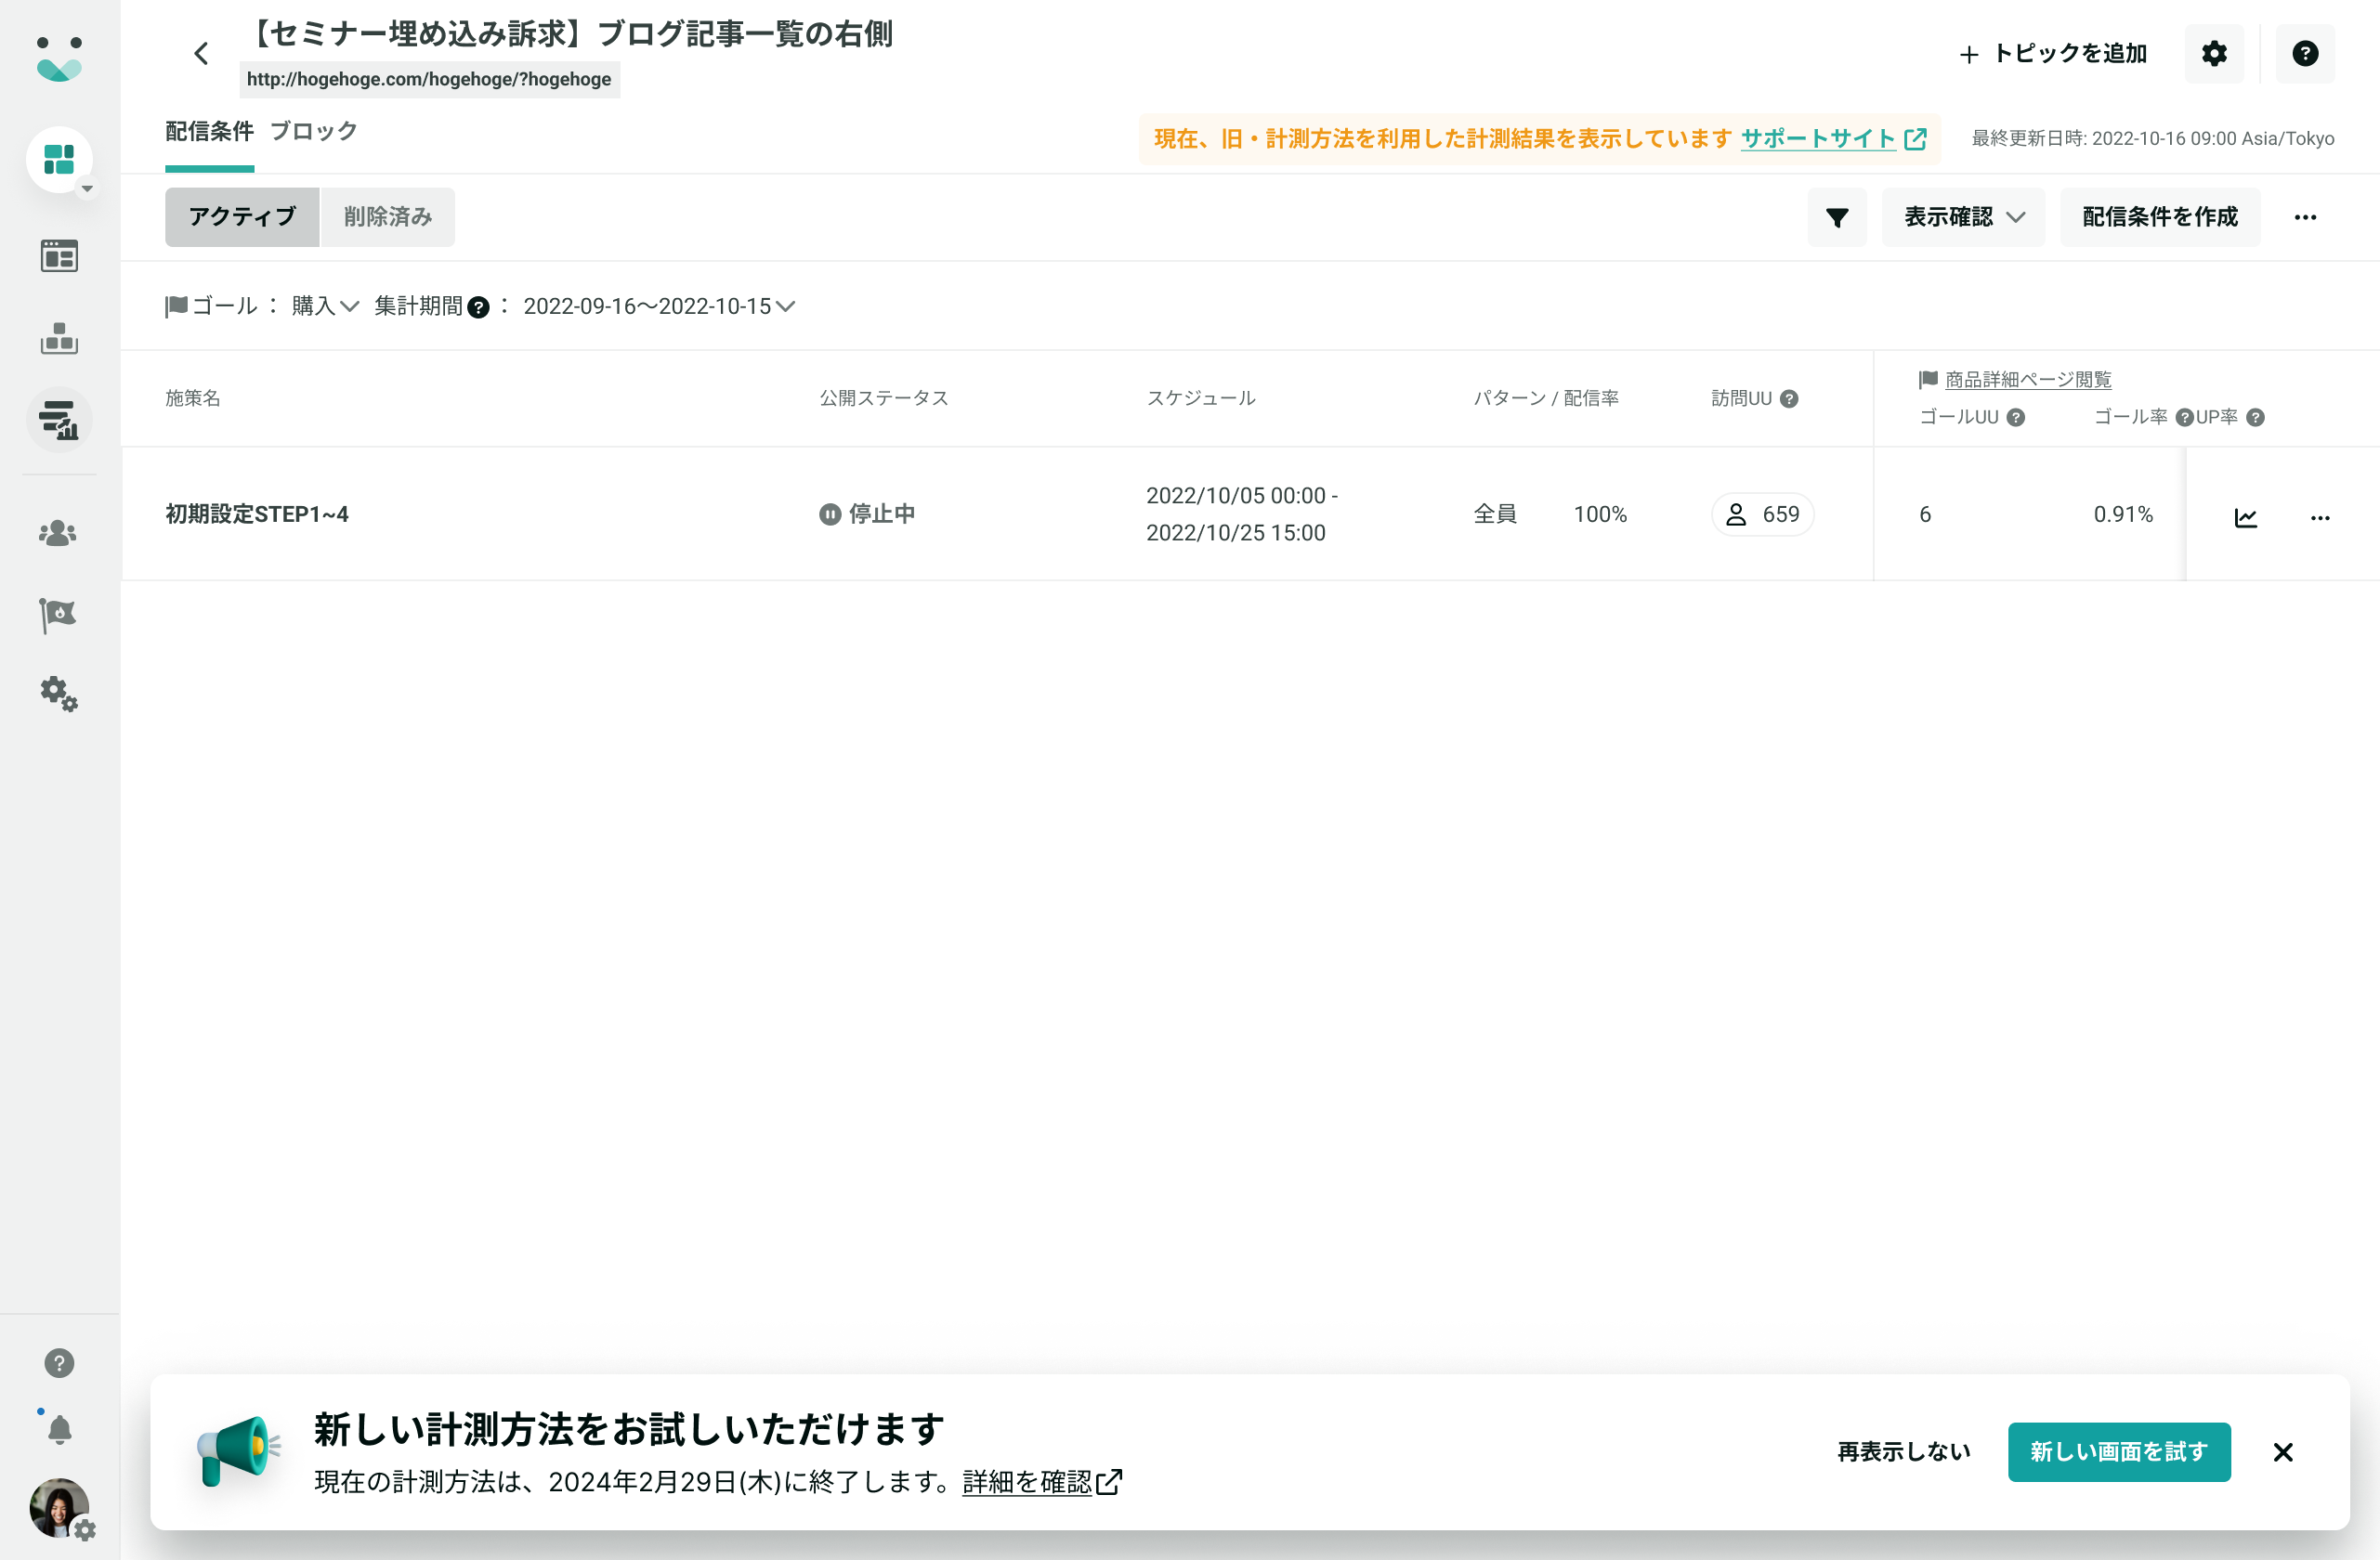This screenshot has height=1560, width=2380.
Task: Open the users group icon in sidebar
Action: [59, 533]
